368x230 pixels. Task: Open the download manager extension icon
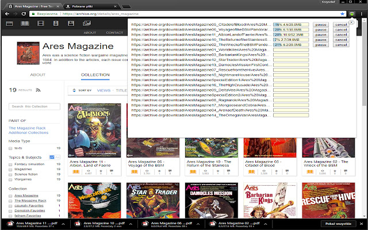[352, 14]
